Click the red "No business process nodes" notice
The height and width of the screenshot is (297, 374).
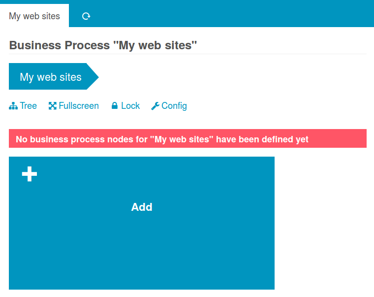click(x=187, y=139)
